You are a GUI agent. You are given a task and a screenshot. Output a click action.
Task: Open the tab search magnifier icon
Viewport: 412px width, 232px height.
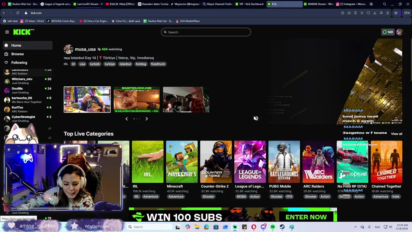coord(385,4)
